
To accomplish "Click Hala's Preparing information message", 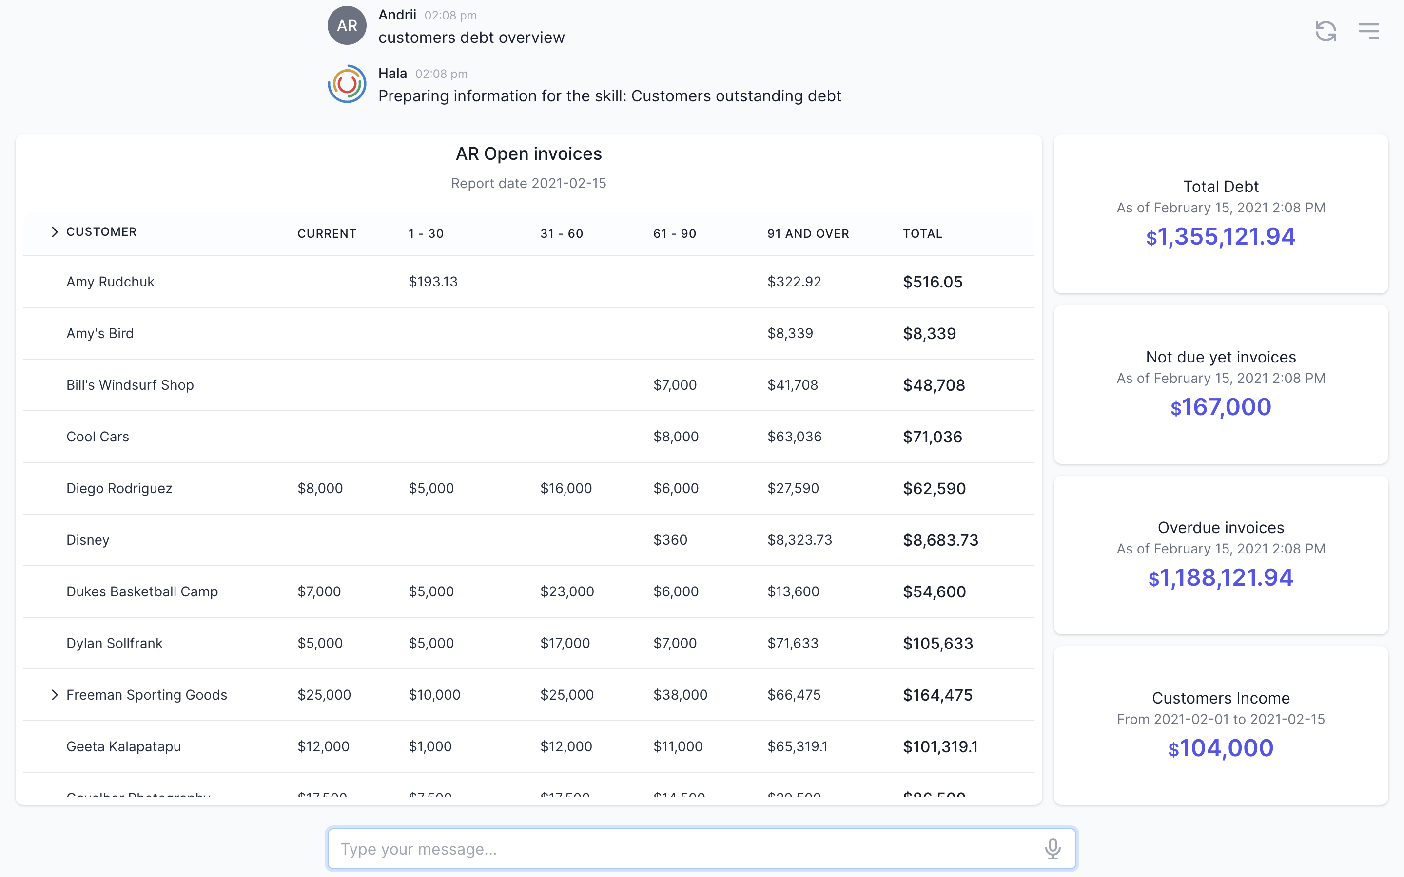I will pos(609,96).
